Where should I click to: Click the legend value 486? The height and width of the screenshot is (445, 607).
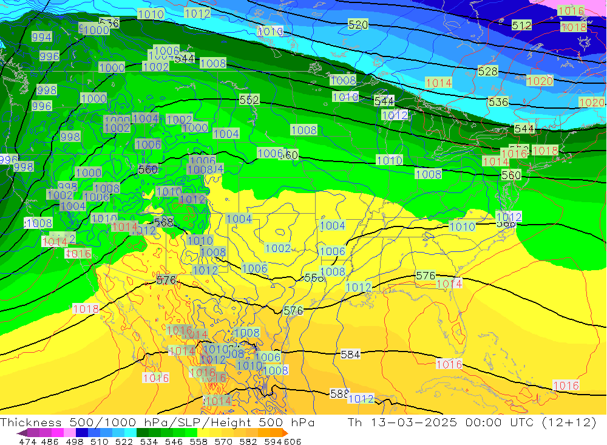[50, 441]
